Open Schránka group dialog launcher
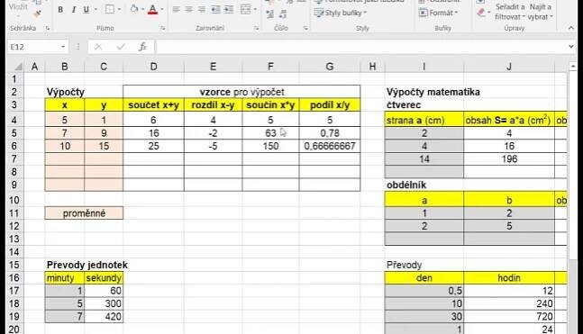Screen dimensions: 583x334 click(48, 28)
